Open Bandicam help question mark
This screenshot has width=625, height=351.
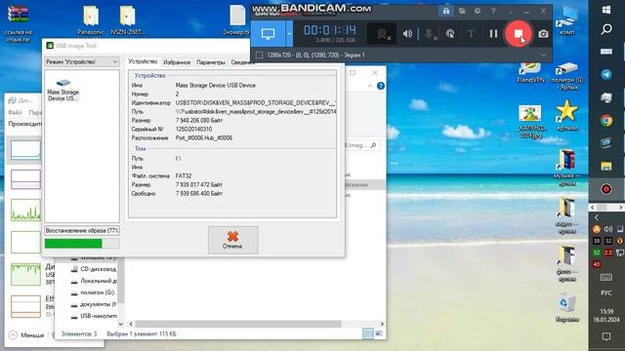[x=493, y=11]
